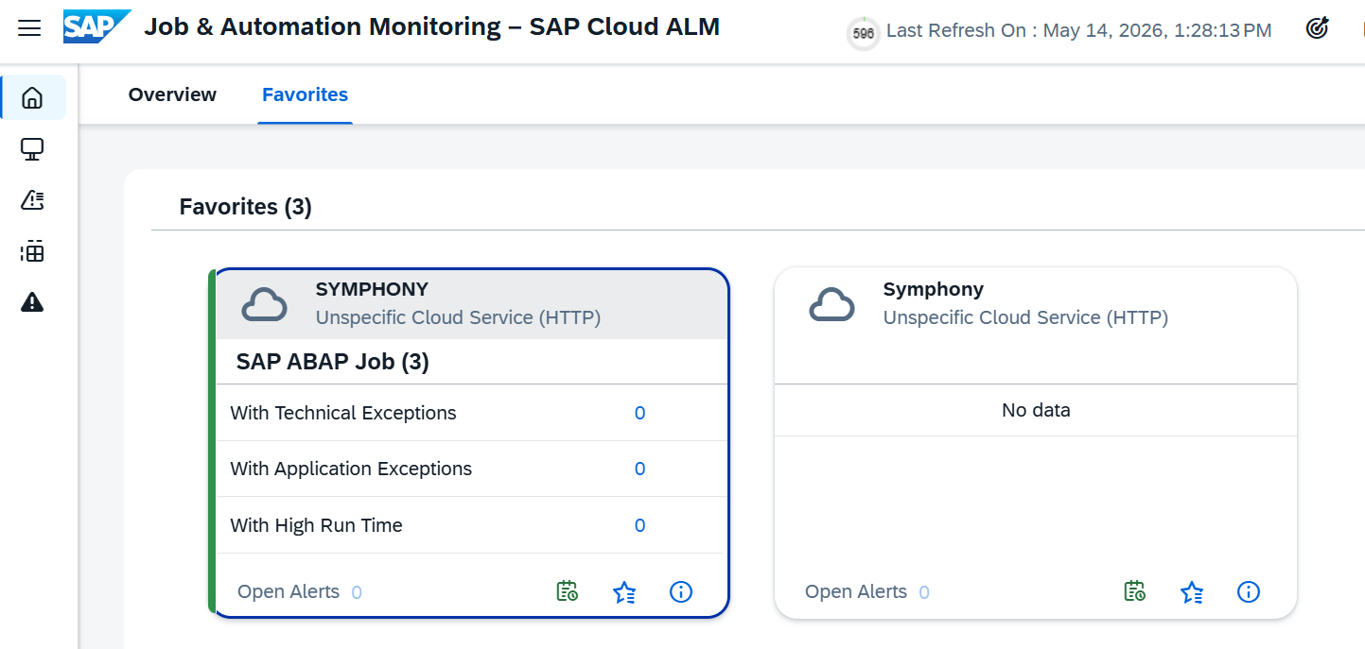Open Application Exceptions count 0
Screen dimensions: 1365x649
click(639, 469)
